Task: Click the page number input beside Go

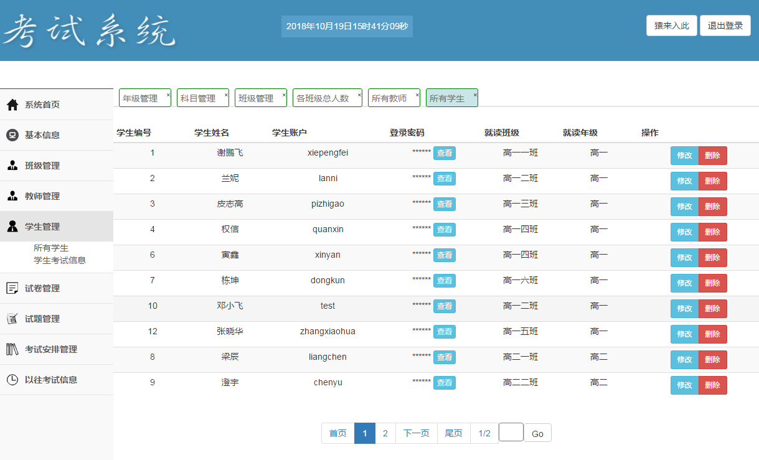Action: tap(511, 432)
